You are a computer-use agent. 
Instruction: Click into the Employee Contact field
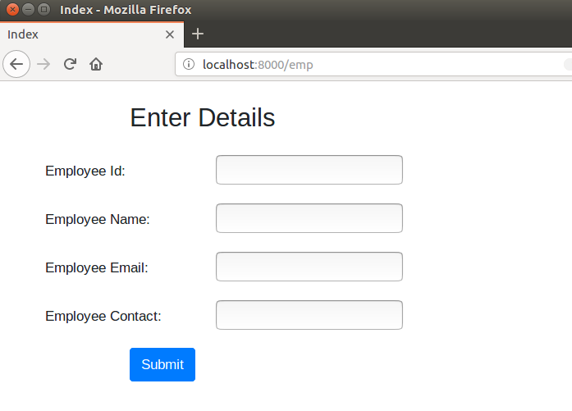click(x=309, y=315)
